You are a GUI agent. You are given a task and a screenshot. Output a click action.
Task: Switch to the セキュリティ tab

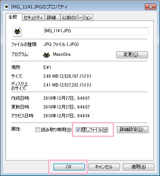pyautogui.click(x=33, y=18)
